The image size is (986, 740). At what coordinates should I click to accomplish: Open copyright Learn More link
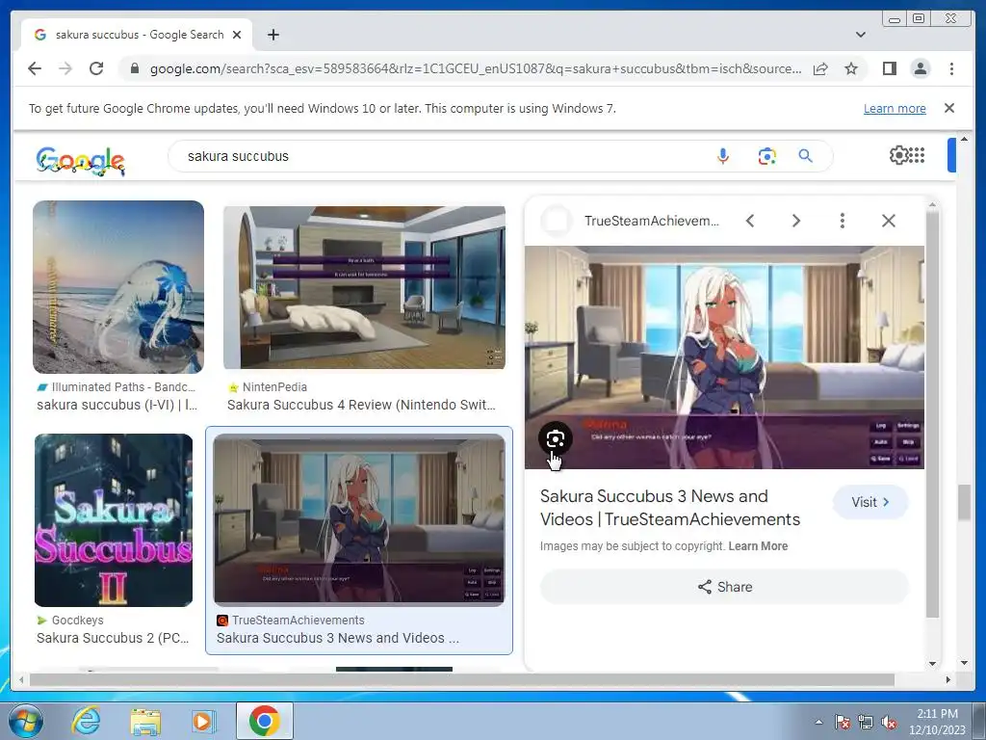click(x=758, y=546)
